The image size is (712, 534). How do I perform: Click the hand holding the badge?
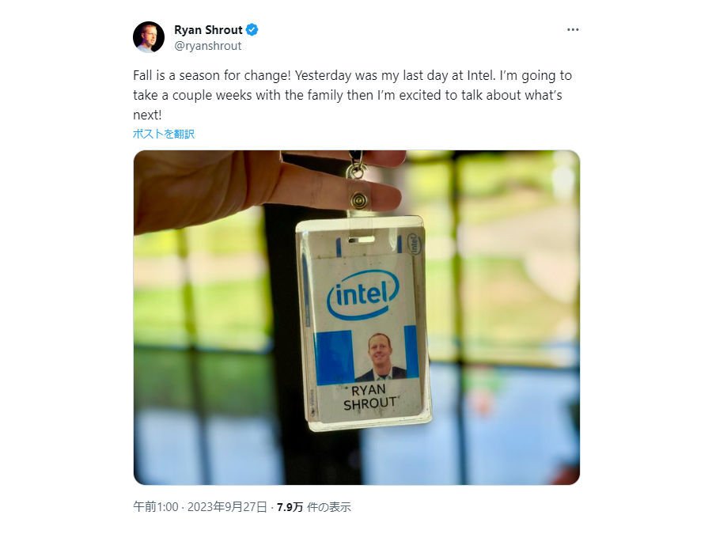(x=268, y=186)
